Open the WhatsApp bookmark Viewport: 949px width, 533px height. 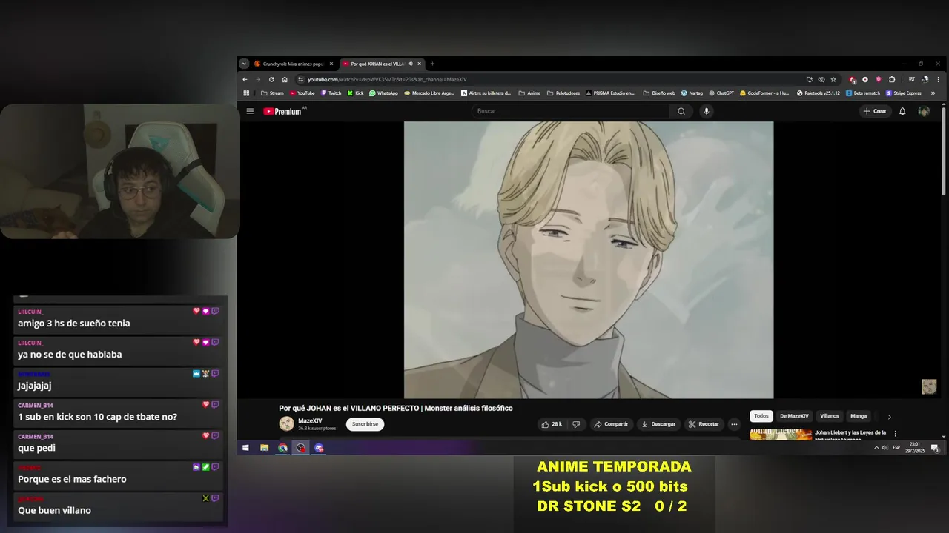click(x=383, y=93)
